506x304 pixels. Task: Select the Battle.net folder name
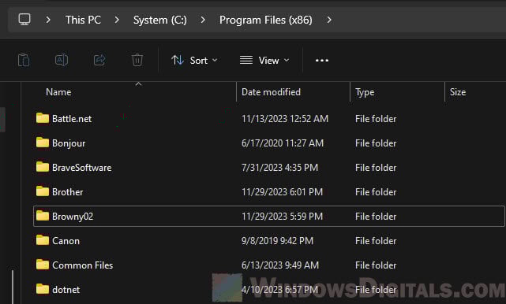click(x=72, y=119)
